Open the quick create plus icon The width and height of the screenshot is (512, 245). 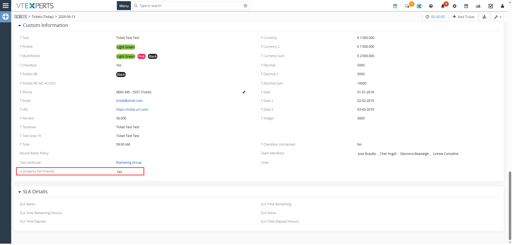click(x=454, y=6)
